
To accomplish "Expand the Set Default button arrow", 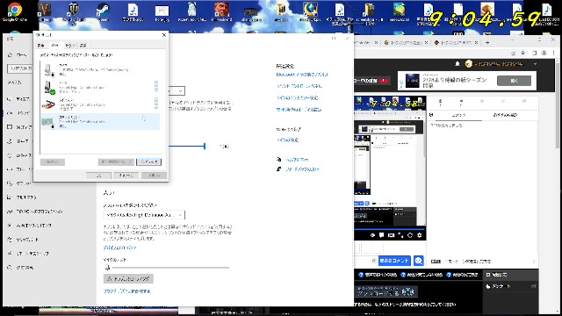I will point(131,162).
